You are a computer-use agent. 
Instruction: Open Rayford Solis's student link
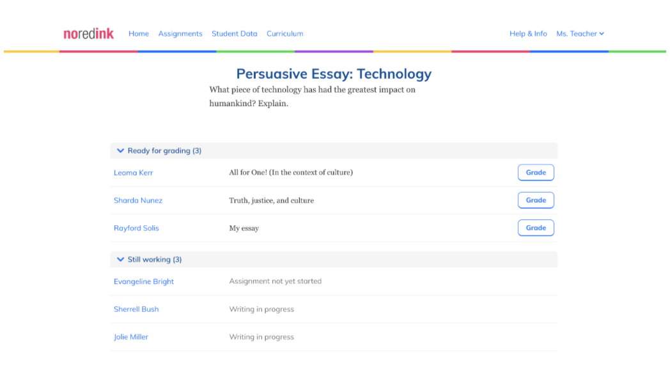[136, 228]
